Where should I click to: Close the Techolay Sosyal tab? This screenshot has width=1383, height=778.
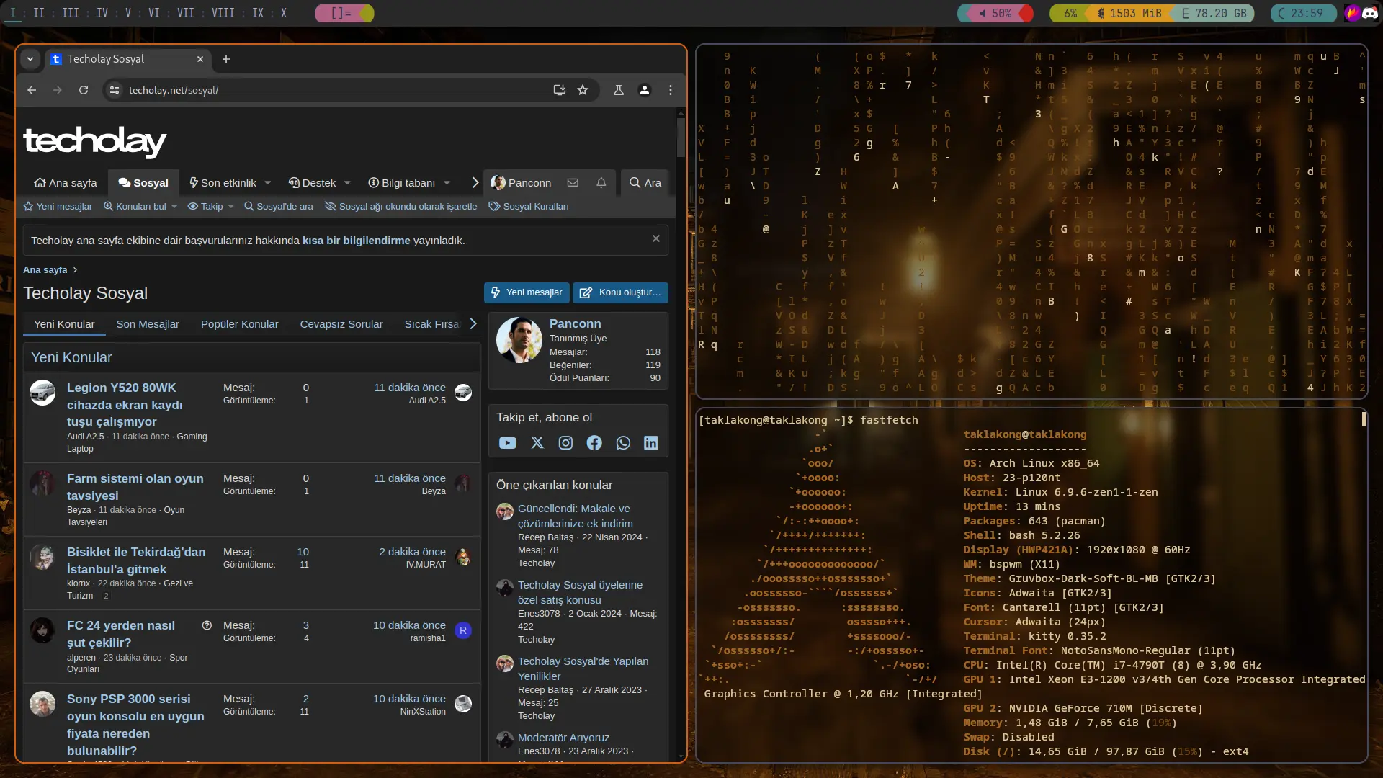coord(200,59)
